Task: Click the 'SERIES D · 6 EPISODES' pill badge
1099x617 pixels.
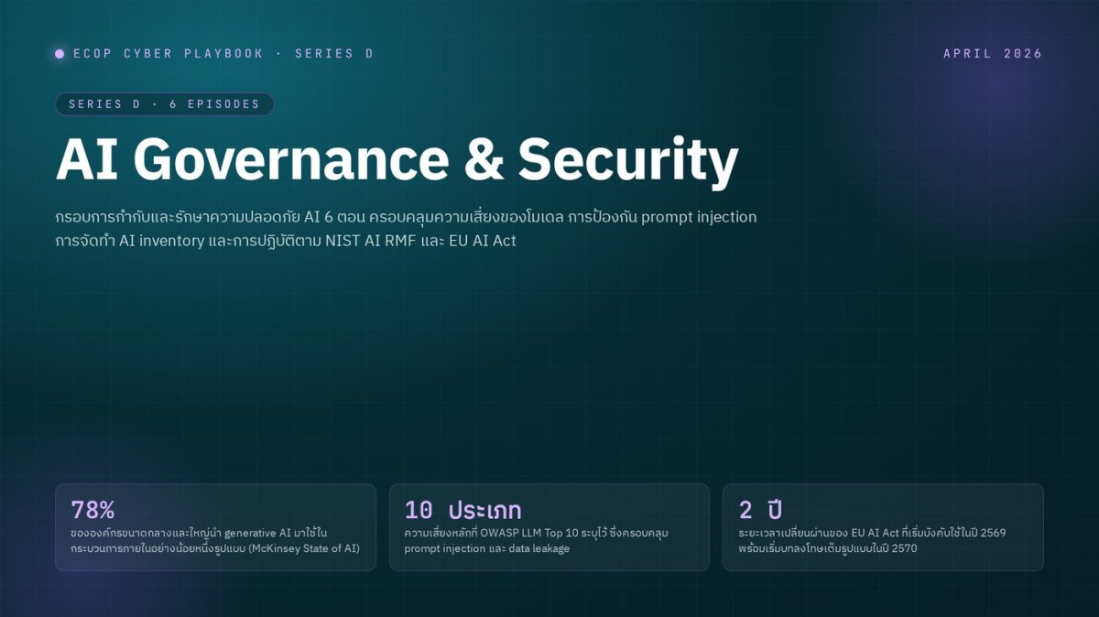Action: tap(165, 104)
